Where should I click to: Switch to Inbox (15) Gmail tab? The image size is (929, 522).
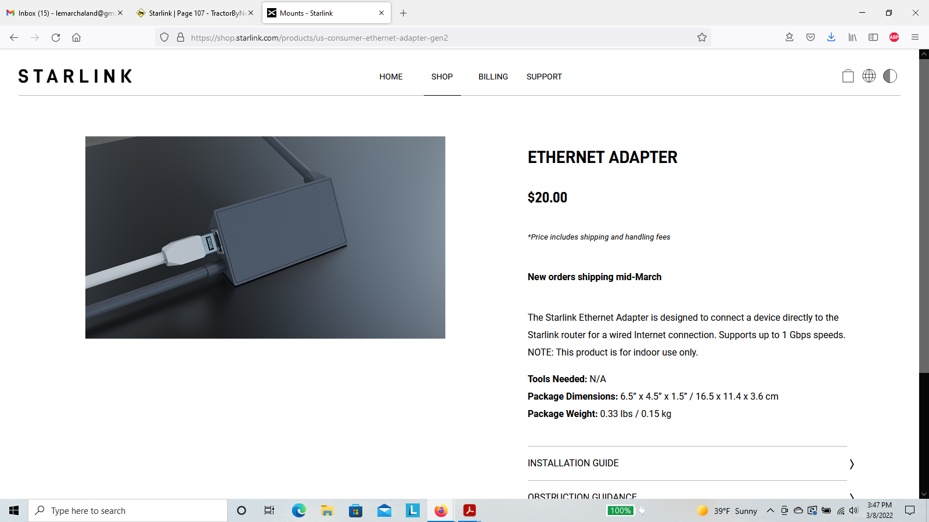[61, 13]
